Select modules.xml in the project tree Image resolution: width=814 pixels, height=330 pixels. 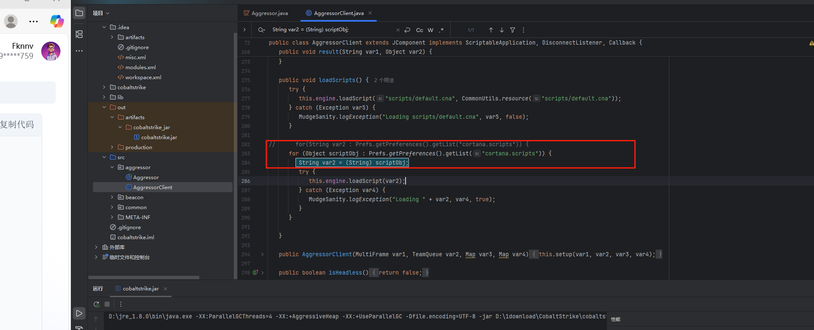pos(140,67)
